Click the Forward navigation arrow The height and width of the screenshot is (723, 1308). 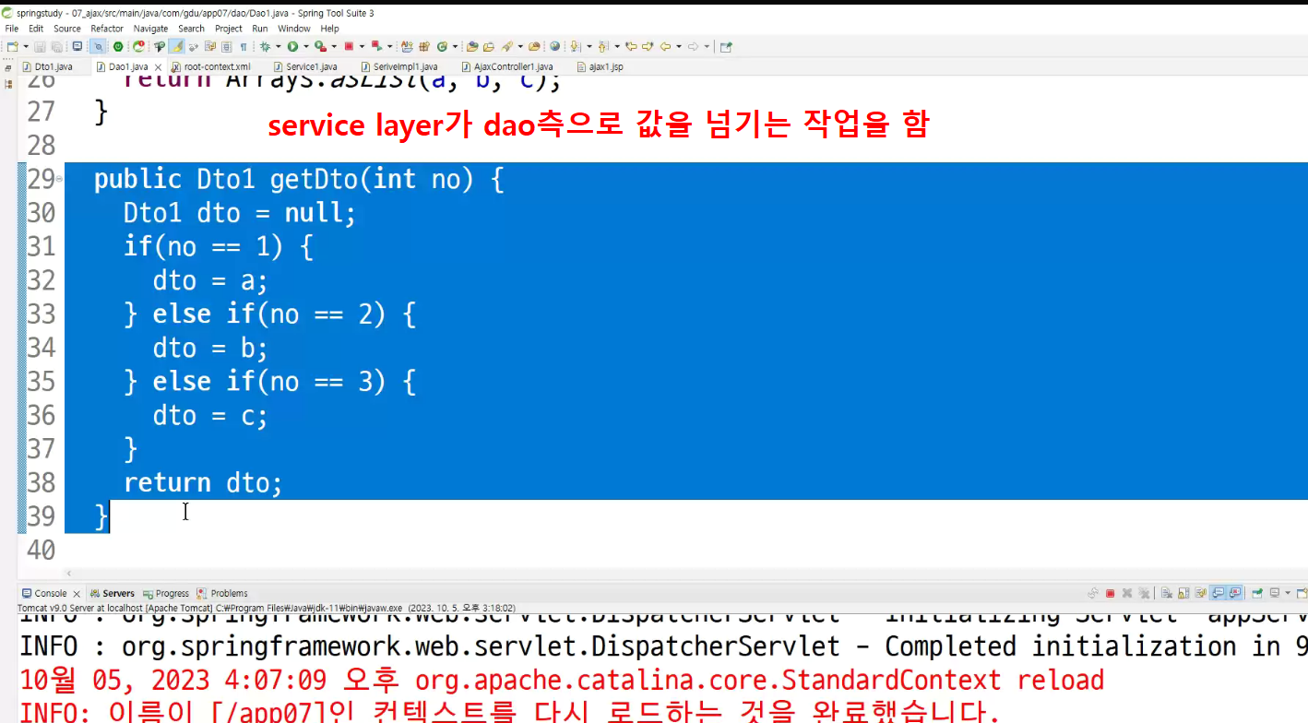[692, 46]
